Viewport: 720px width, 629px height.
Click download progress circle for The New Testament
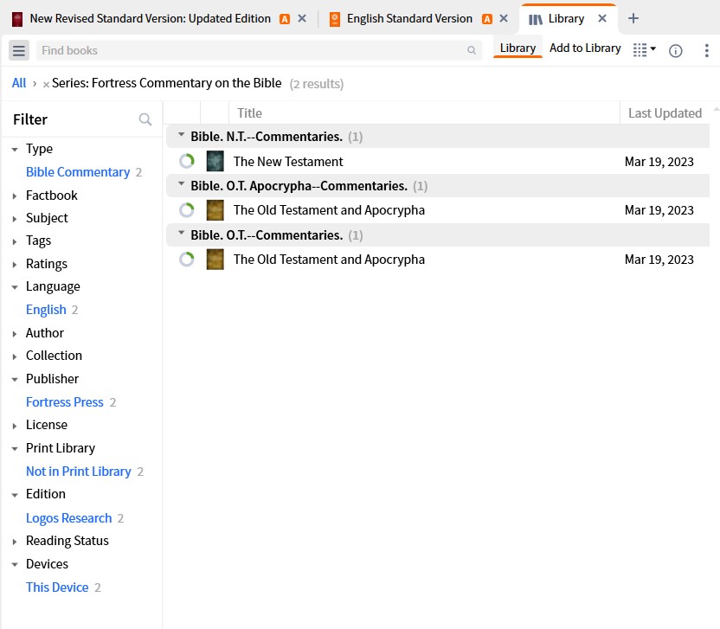pyautogui.click(x=187, y=161)
